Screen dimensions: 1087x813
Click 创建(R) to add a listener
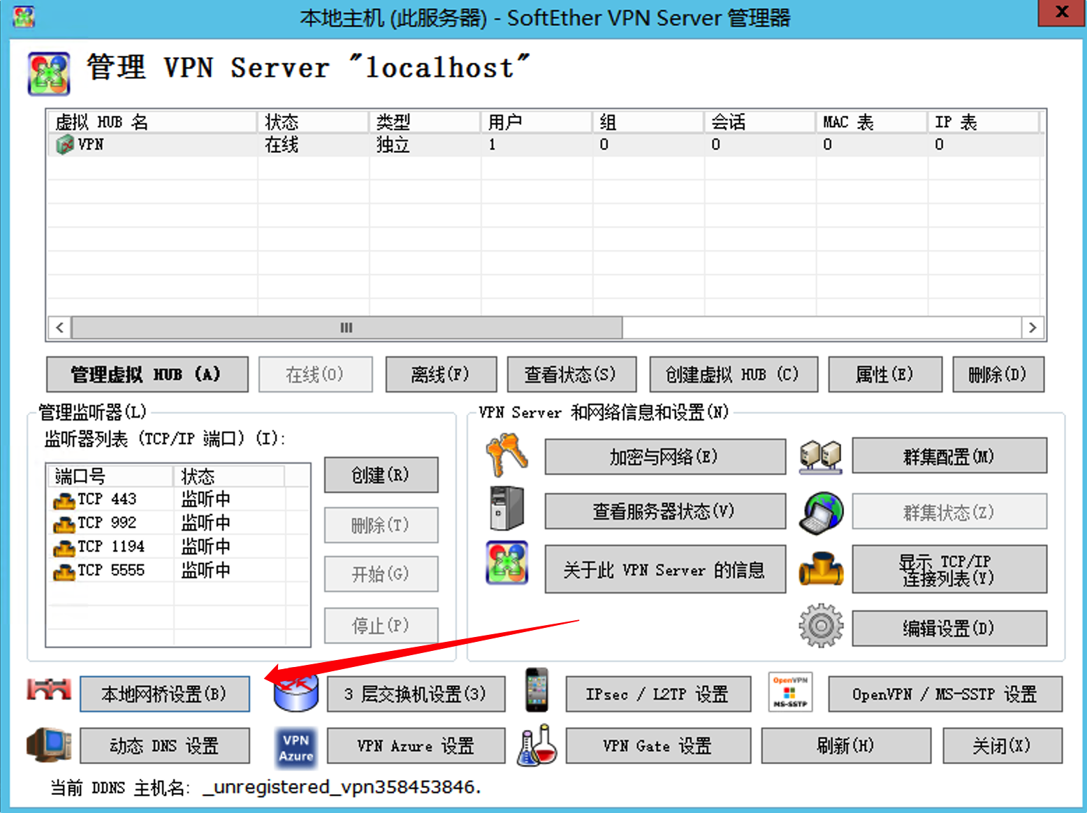point(381,475)
